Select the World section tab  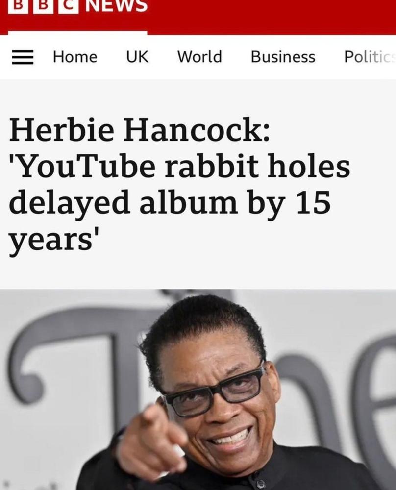pyautogui.click(x=200, y=57)
